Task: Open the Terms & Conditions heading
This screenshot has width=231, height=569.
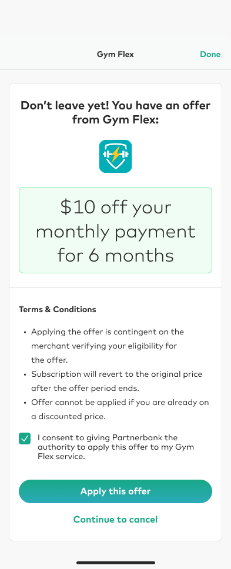Action: pyautogui.click(x=57, y=310)
